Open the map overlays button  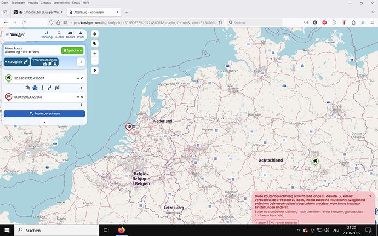pyautogui.click(x=95, y=44)
